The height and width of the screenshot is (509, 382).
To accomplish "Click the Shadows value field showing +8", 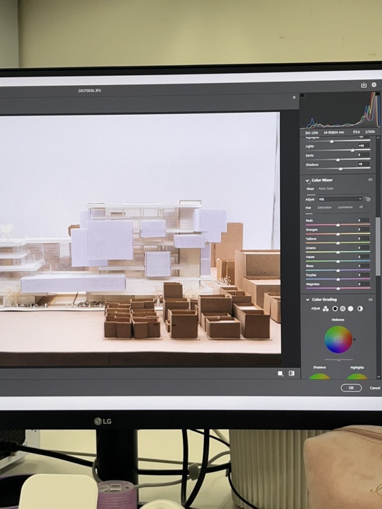I will [363, 164].
